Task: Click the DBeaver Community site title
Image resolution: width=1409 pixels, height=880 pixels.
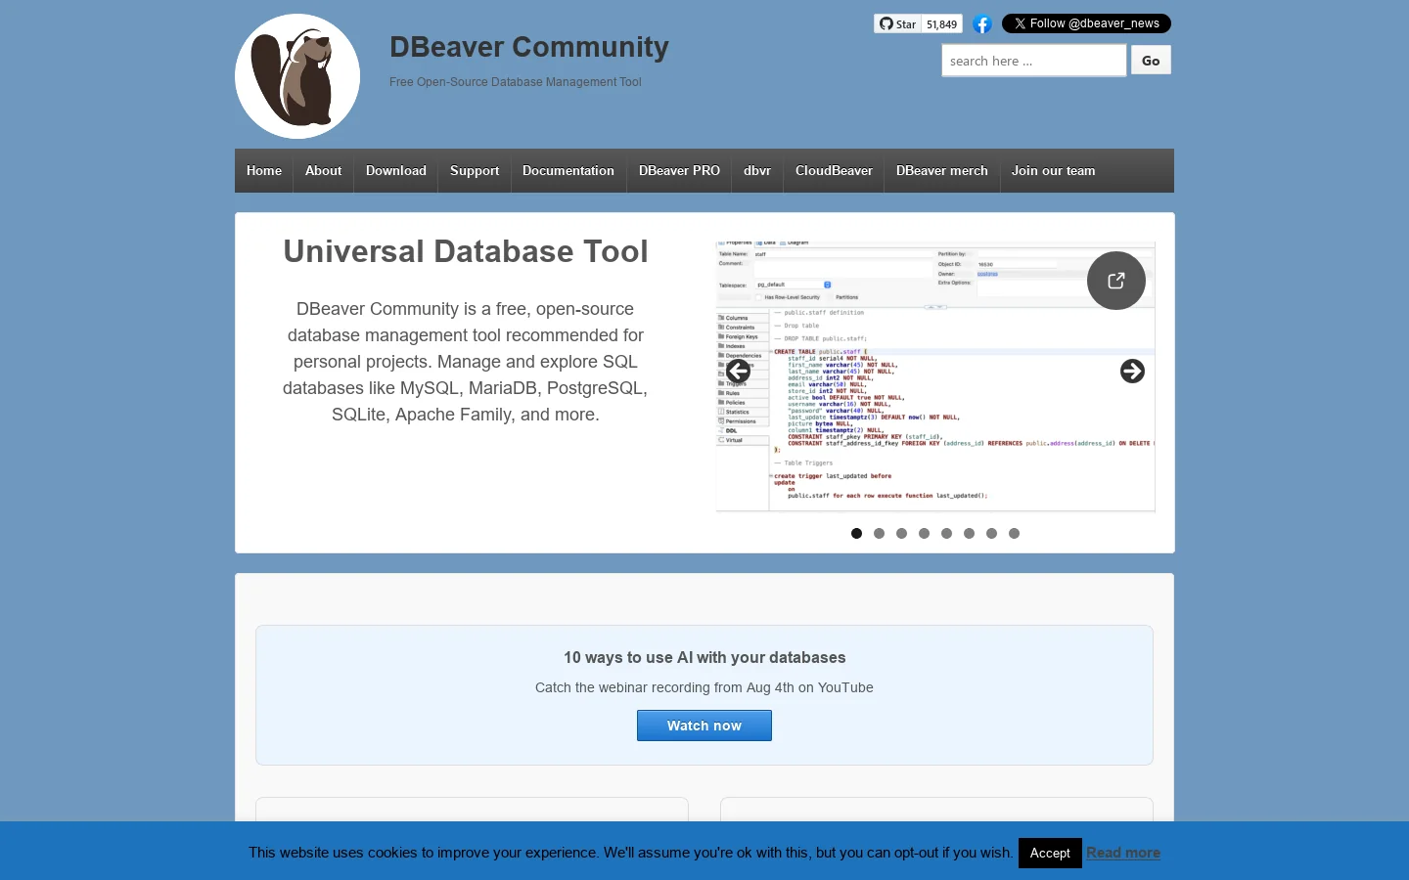Action: (529, 47)
